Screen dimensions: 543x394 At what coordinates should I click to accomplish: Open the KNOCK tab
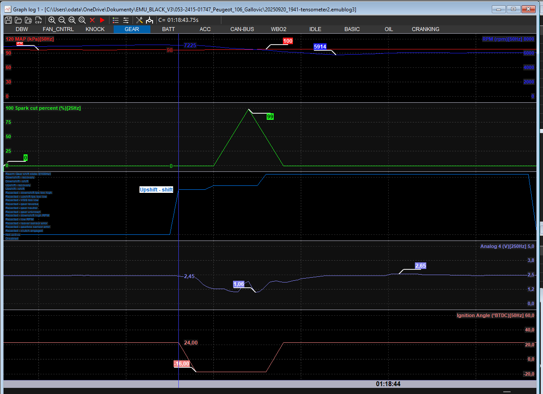pyautogui.click(x=95, y=29)
